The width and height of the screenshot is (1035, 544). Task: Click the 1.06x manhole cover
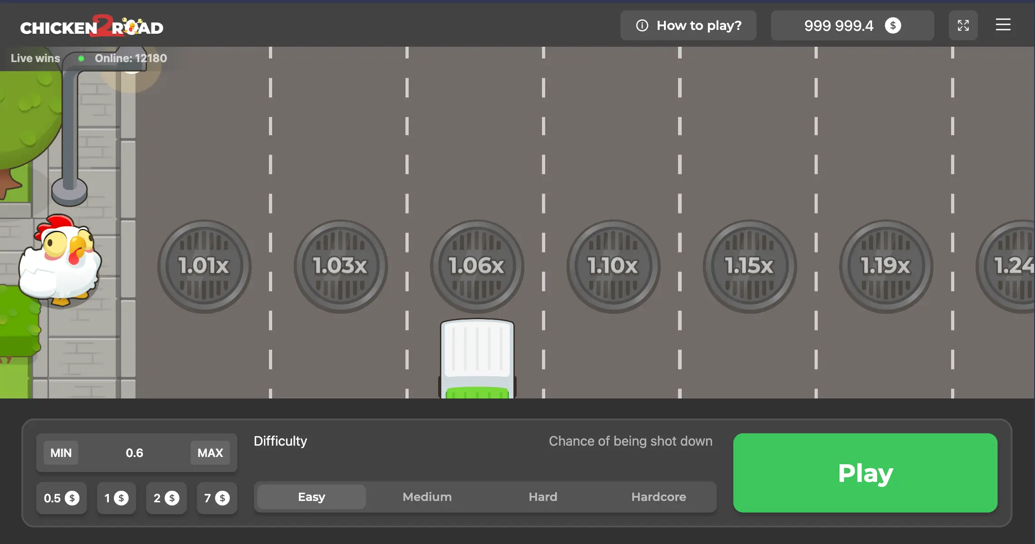coord(477,266)
